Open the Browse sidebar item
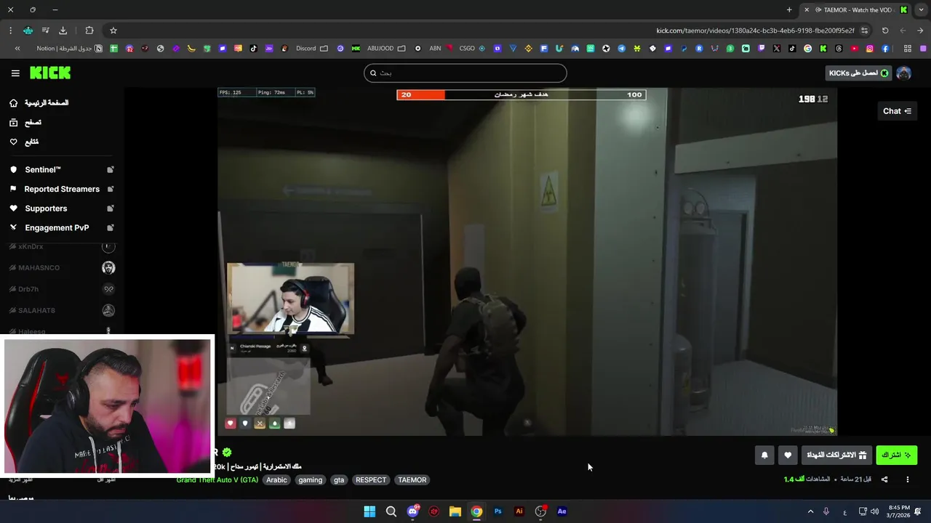Screen dimensions: 931x523 [25, 123]
